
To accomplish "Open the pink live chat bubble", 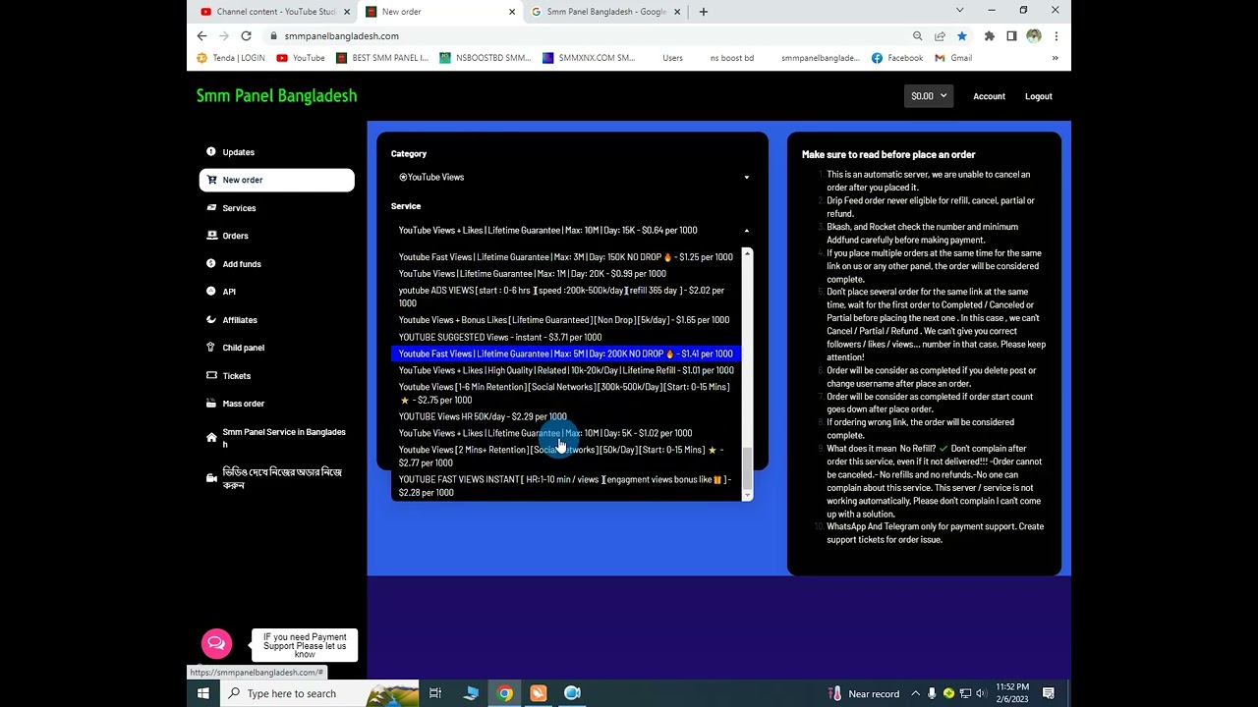I will (216, 643).
